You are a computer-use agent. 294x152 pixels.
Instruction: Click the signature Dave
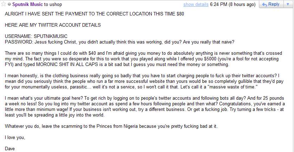tap(10, 148)
